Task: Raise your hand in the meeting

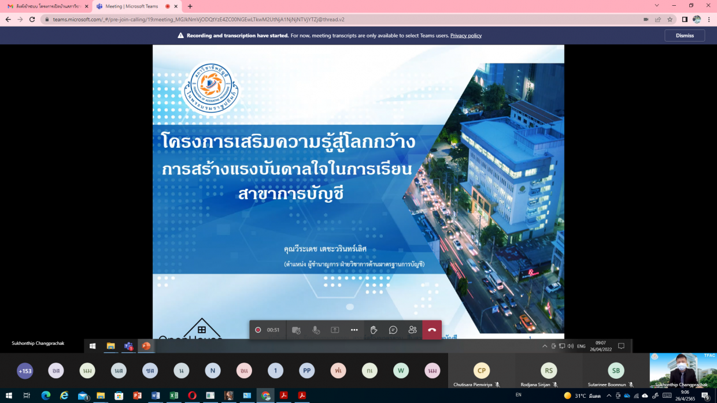Action: pyautogui.click(x=374, y=330)
